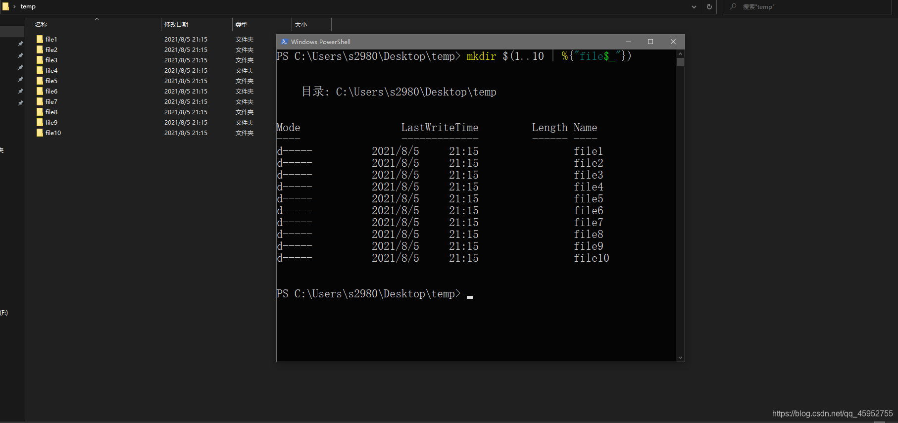Click the final PowerShell prompt line
Viewport: 898px width, 423px height.
pyautogui.click(x=375, y=294)
